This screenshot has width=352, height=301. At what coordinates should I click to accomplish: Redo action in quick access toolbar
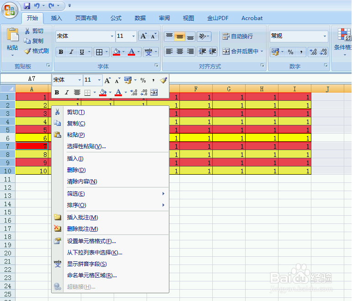51,5
